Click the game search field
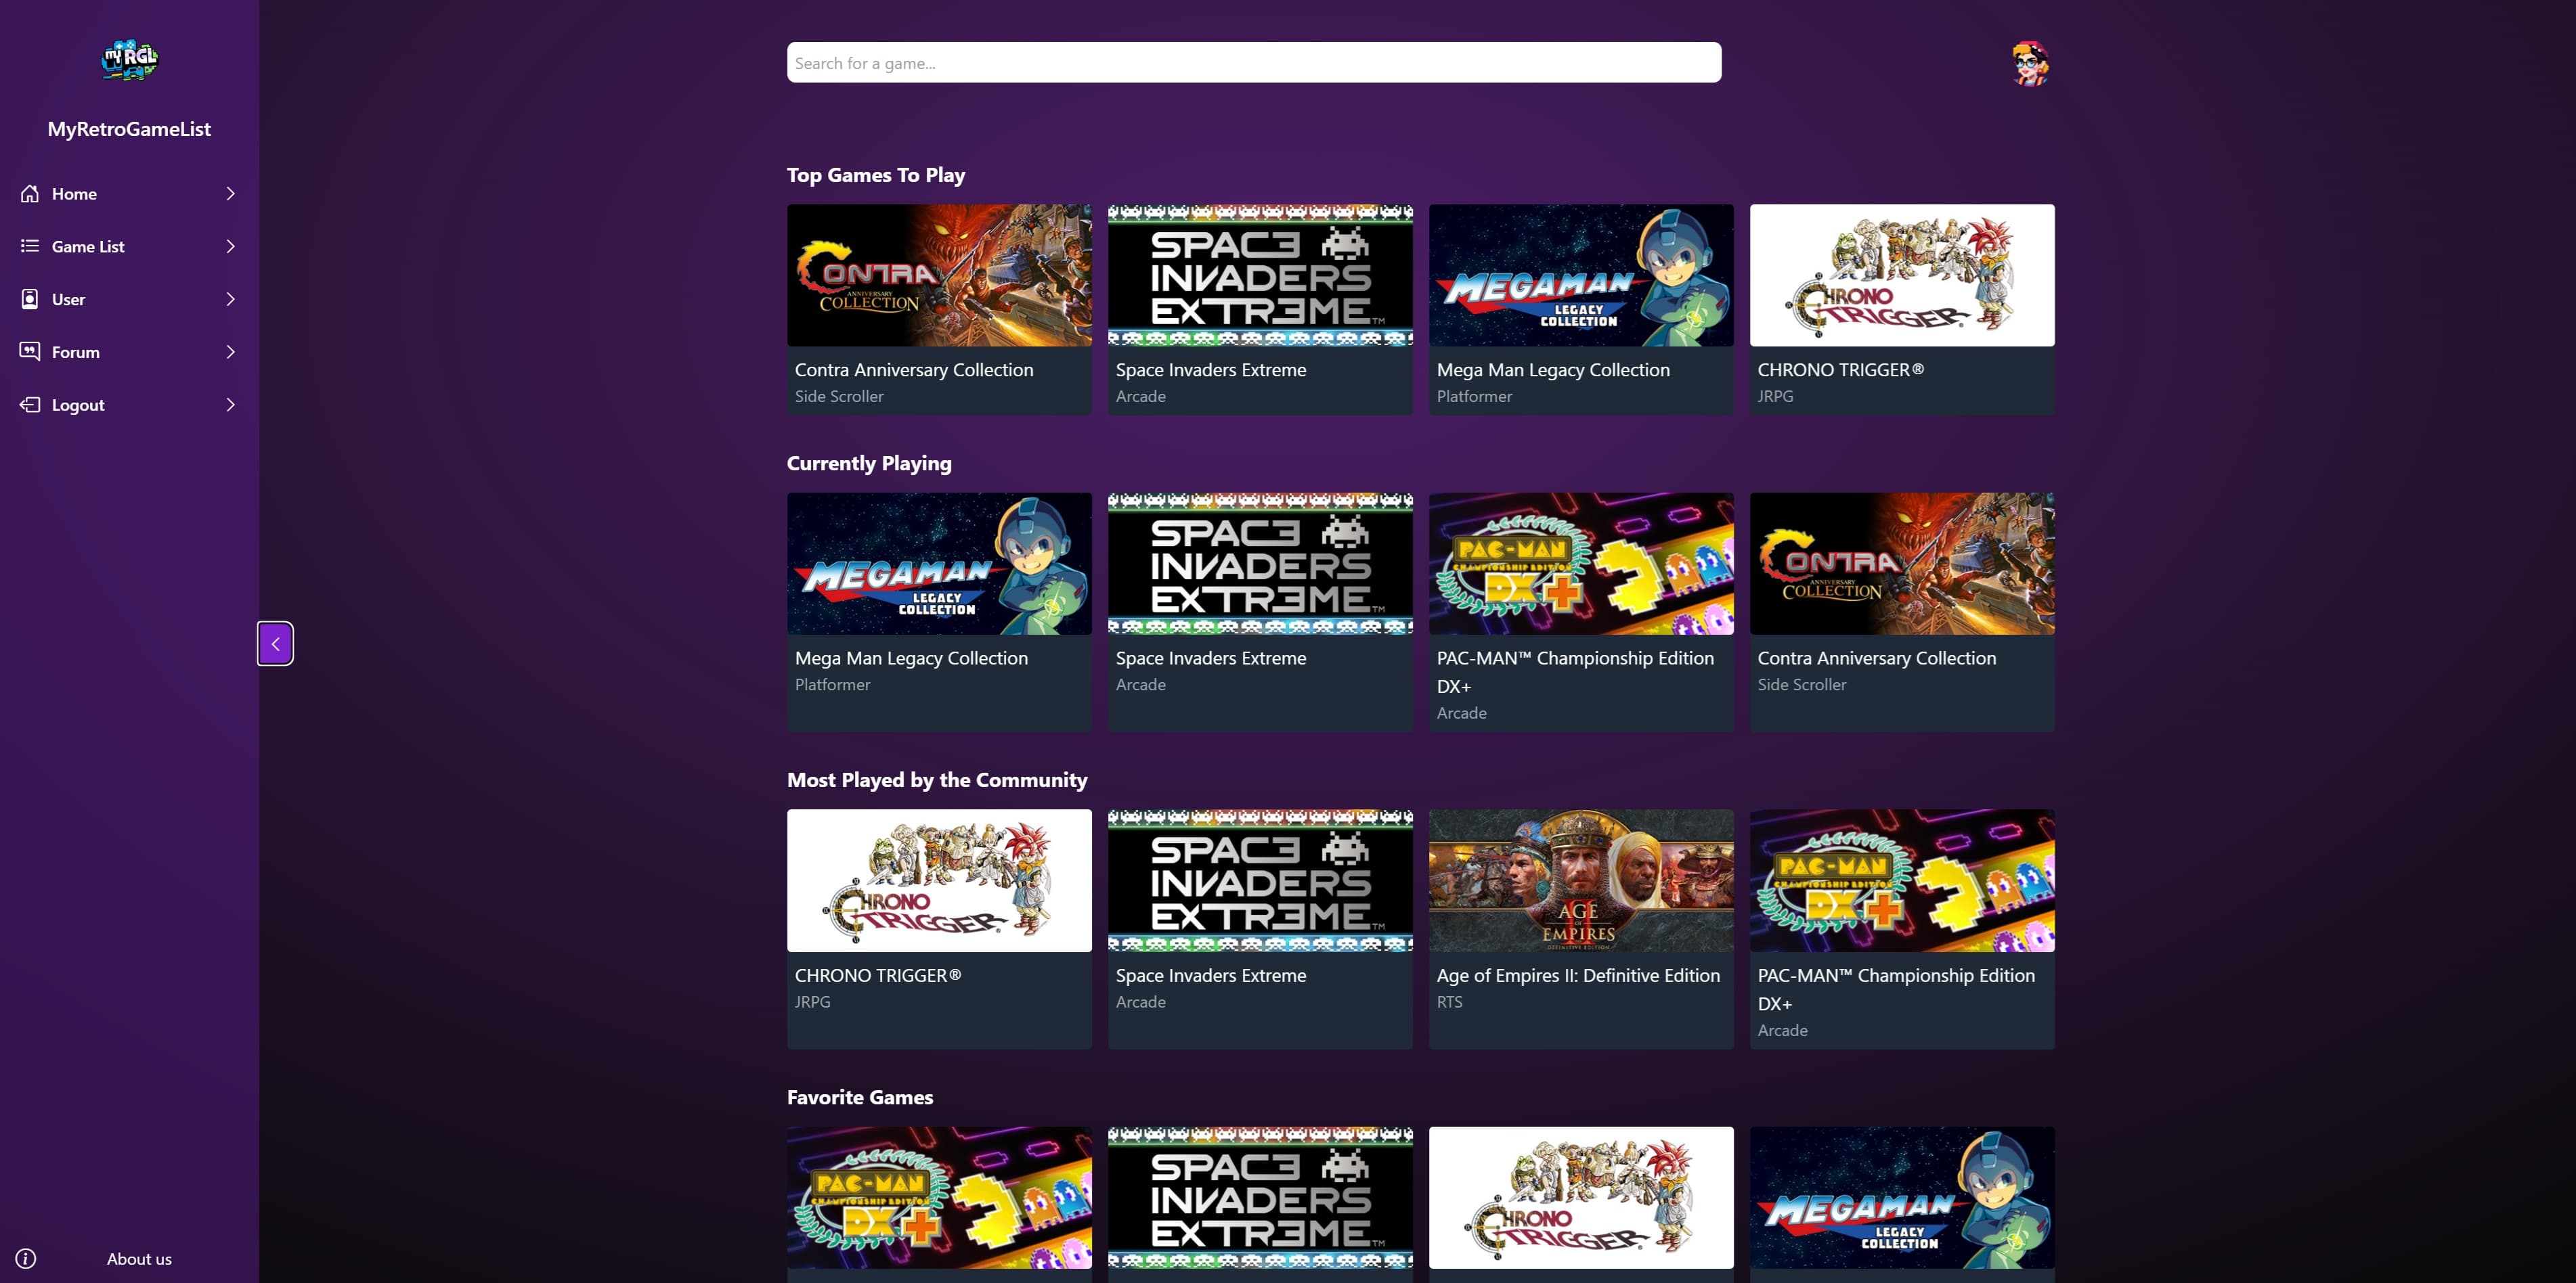 coord(1253,63)
